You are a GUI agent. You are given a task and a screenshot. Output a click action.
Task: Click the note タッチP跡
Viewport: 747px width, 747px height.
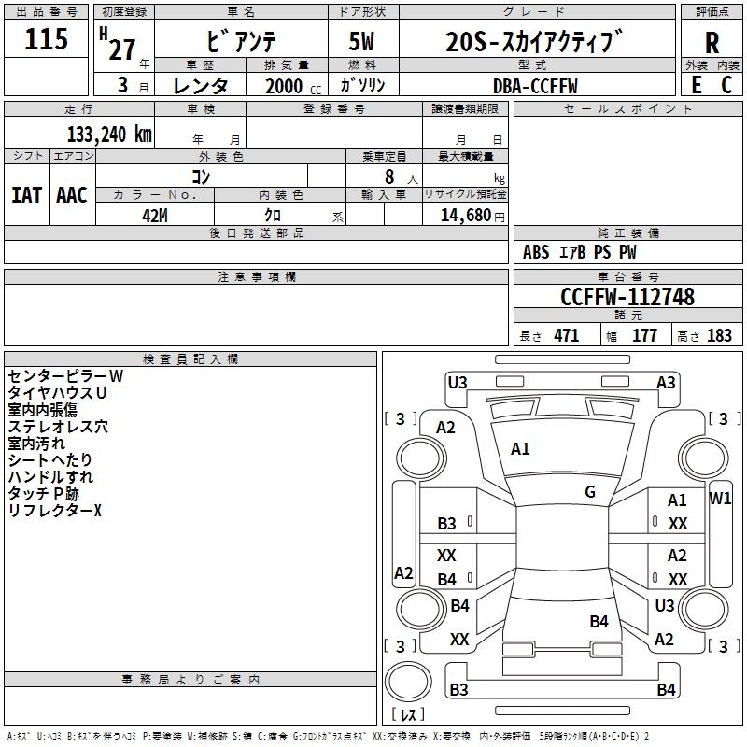click(43, 494)
